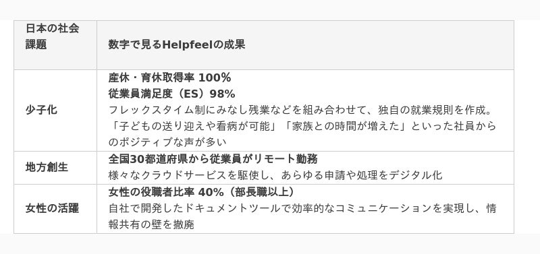Click the word Helpfeel in the header
The image size is (540, 254).
[188, 44]
